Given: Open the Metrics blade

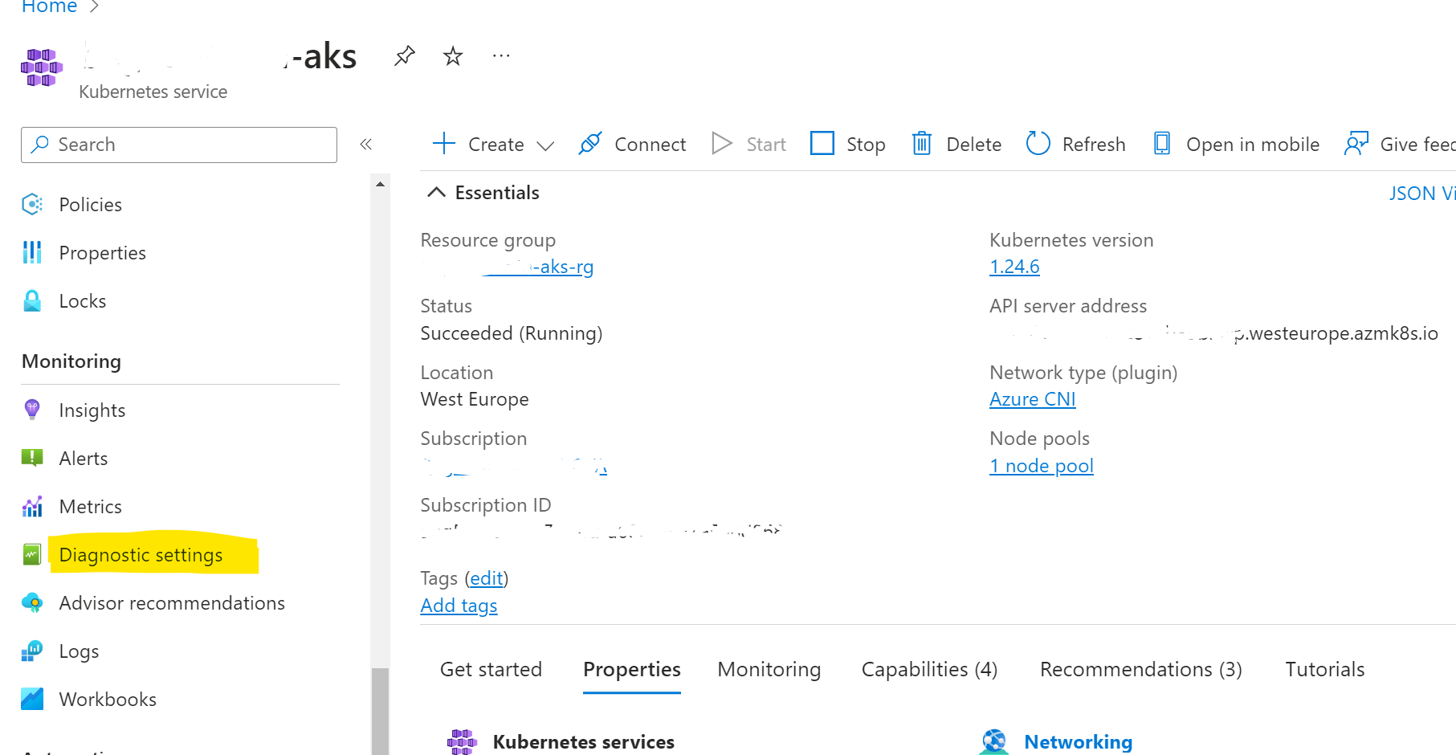Looking at the screenshot, I should pyautogui.click(x=90, y=506).
